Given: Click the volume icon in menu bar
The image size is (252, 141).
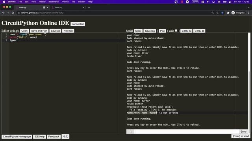Looking at the screenshot, I should [208, 2].
